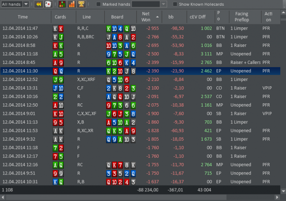
Task: Click the 1 108 hand count total
Action: click(7, 190)
